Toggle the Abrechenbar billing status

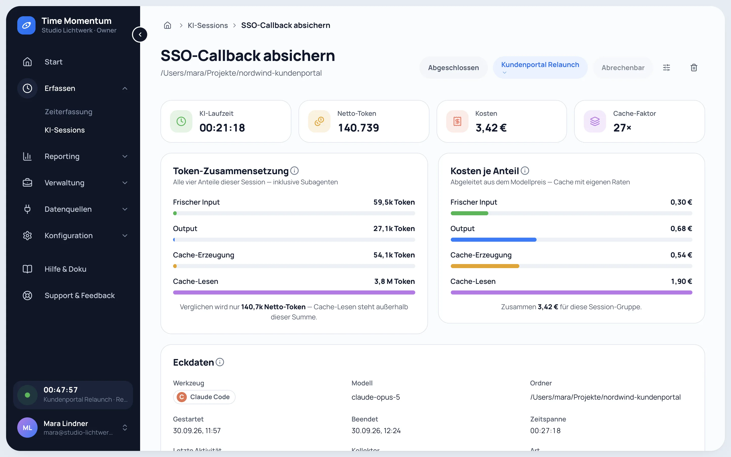[x=623, y=67]
